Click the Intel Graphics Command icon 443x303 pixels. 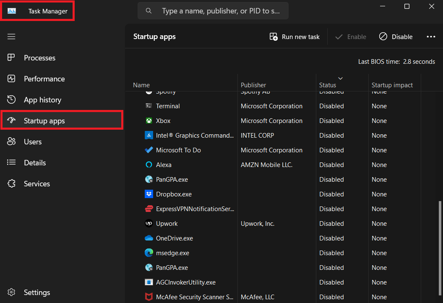coord(149,135)
